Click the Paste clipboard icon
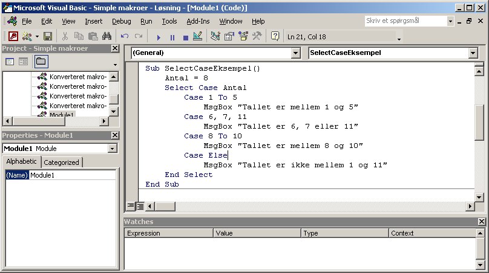The width and height of the screenshot is (489, 273). [x=93, y=36]
